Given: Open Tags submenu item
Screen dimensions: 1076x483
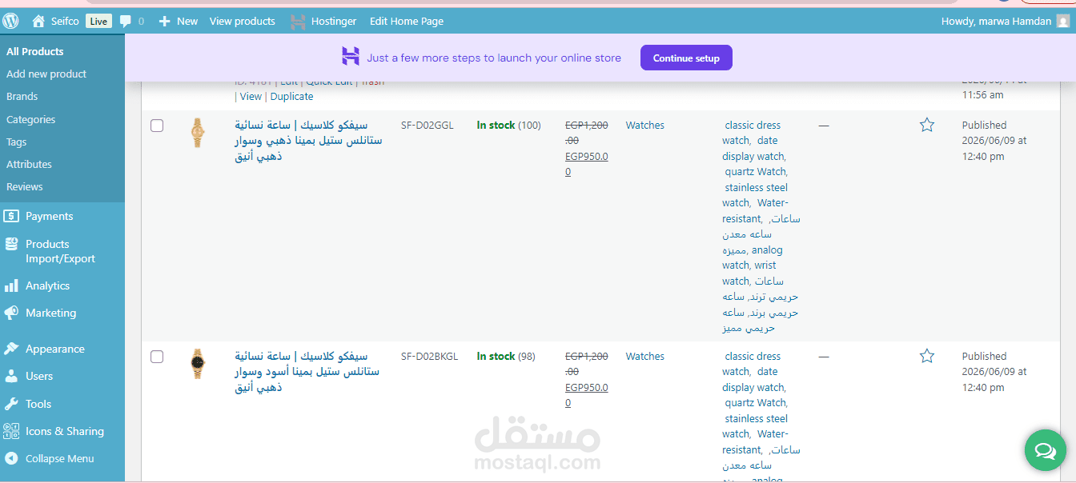Looking at the screenshot, I should point(17,142).
